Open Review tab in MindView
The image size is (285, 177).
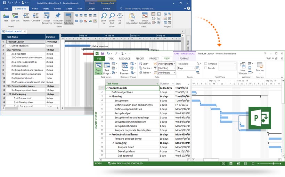click(57, 9)
